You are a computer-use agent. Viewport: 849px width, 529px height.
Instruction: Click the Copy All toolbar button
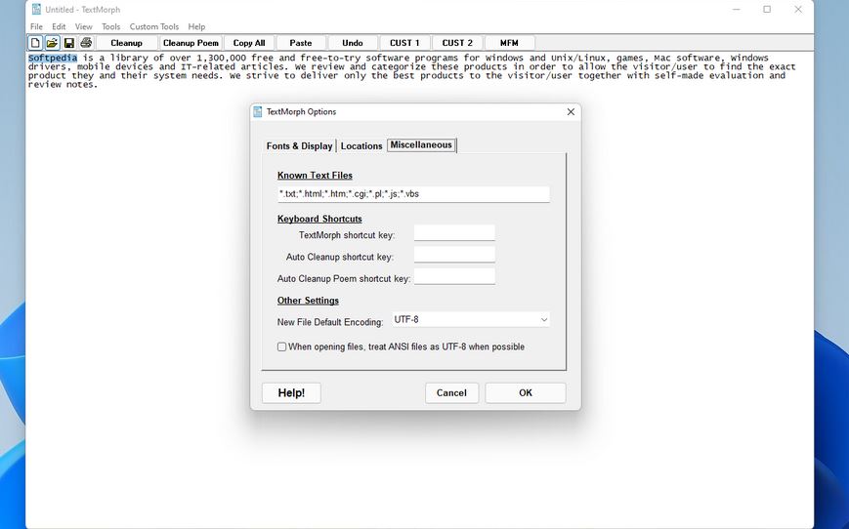pyautogui.click(x=249, y=43)
